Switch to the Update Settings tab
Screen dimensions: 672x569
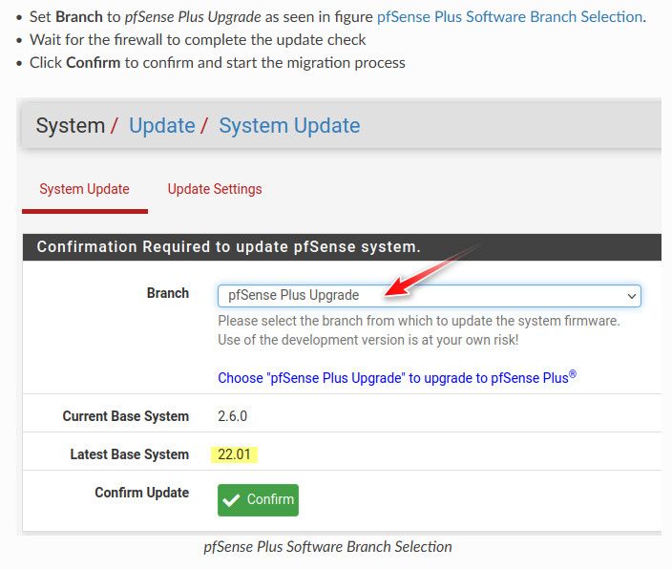tap(214, 189)
